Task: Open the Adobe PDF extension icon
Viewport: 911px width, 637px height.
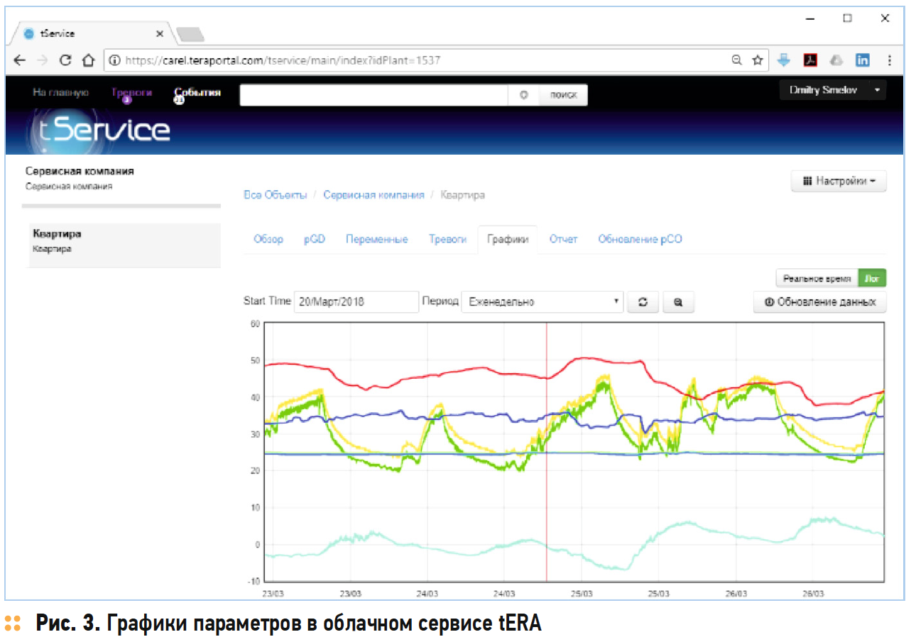Action: click(x=810, y=61)
